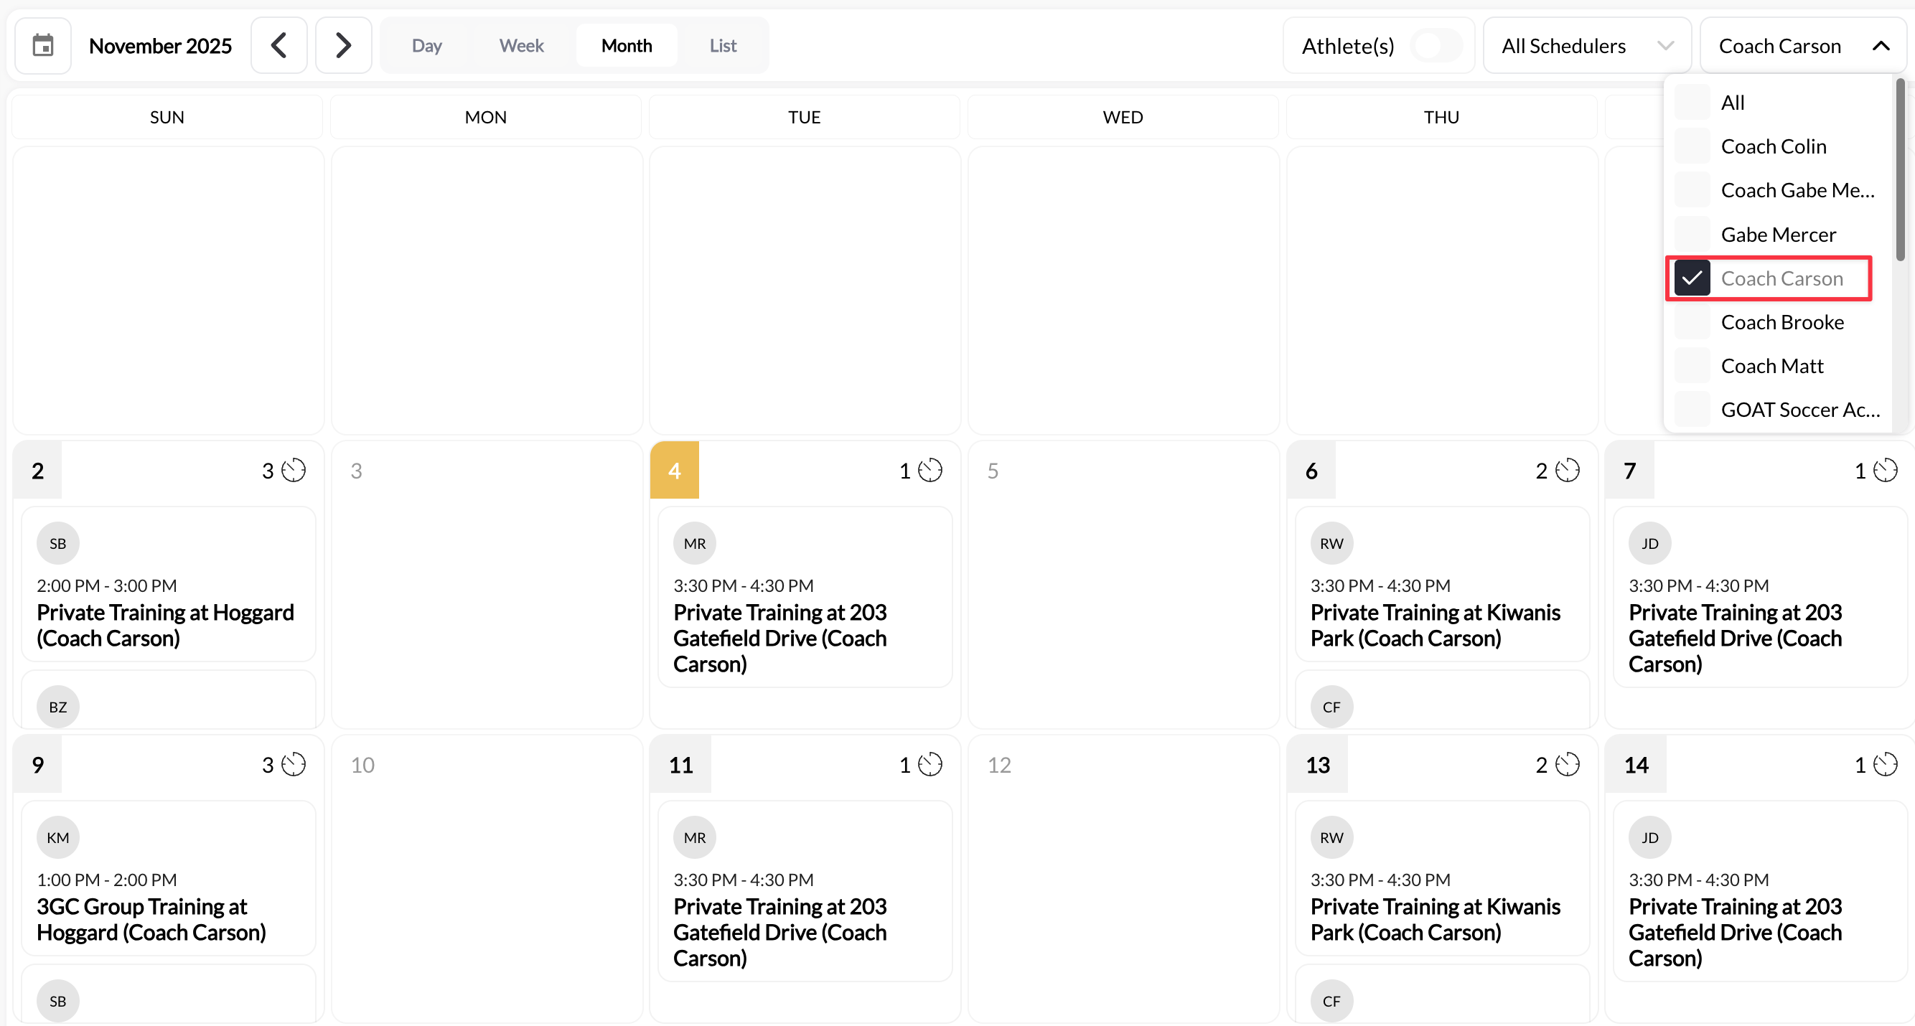
Task: Open November 7 Gatefield Drive training event
Action: tap(1761, 596)
